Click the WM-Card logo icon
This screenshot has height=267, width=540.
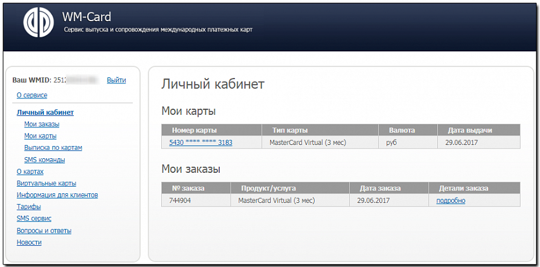[39, 23]
